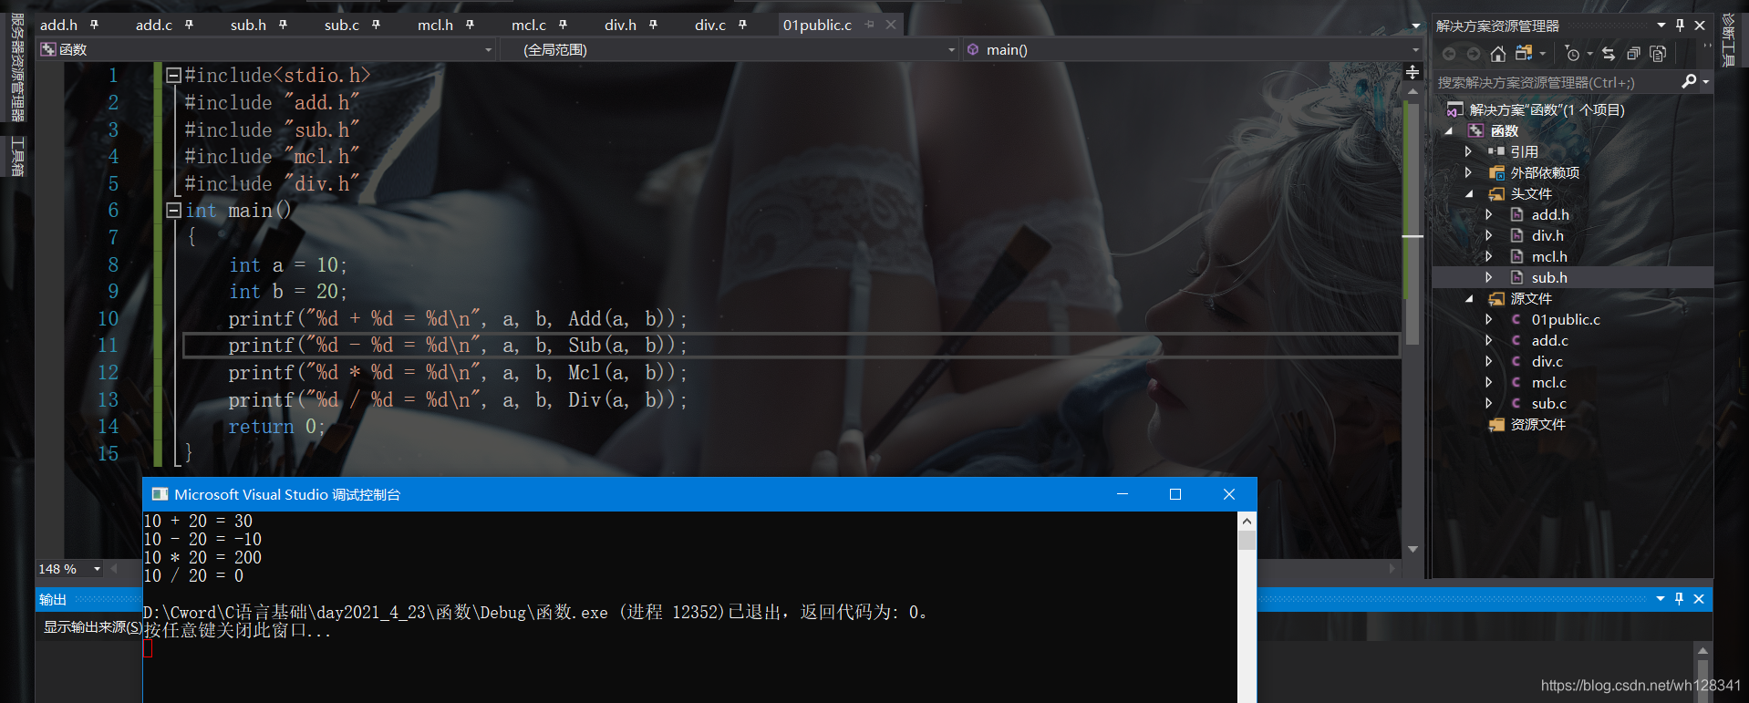
Task: Click the switch views folder icon
Action: pyautogui.click(x=1524, y=54)
